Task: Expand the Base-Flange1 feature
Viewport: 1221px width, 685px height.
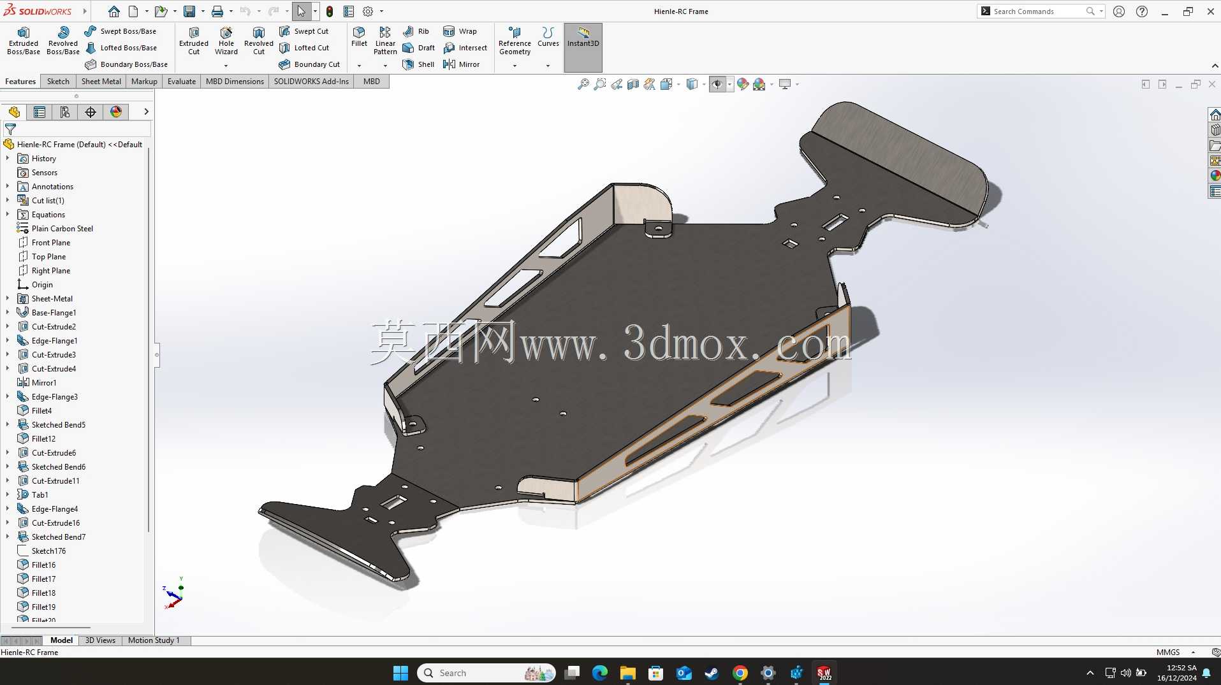Action: pos(8,313)
